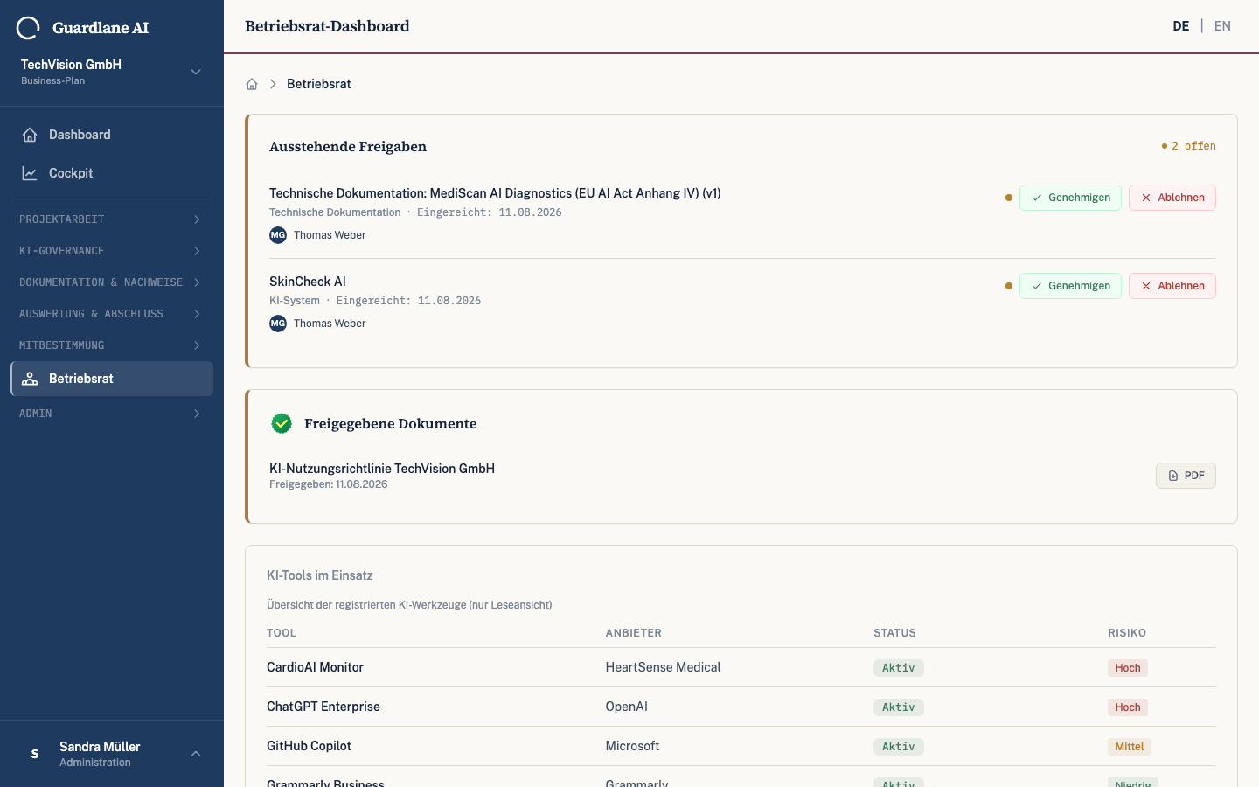Click the Hoch risk badge for CardioAI Monitor
1259x787 pixels.
coord(1128,668)
